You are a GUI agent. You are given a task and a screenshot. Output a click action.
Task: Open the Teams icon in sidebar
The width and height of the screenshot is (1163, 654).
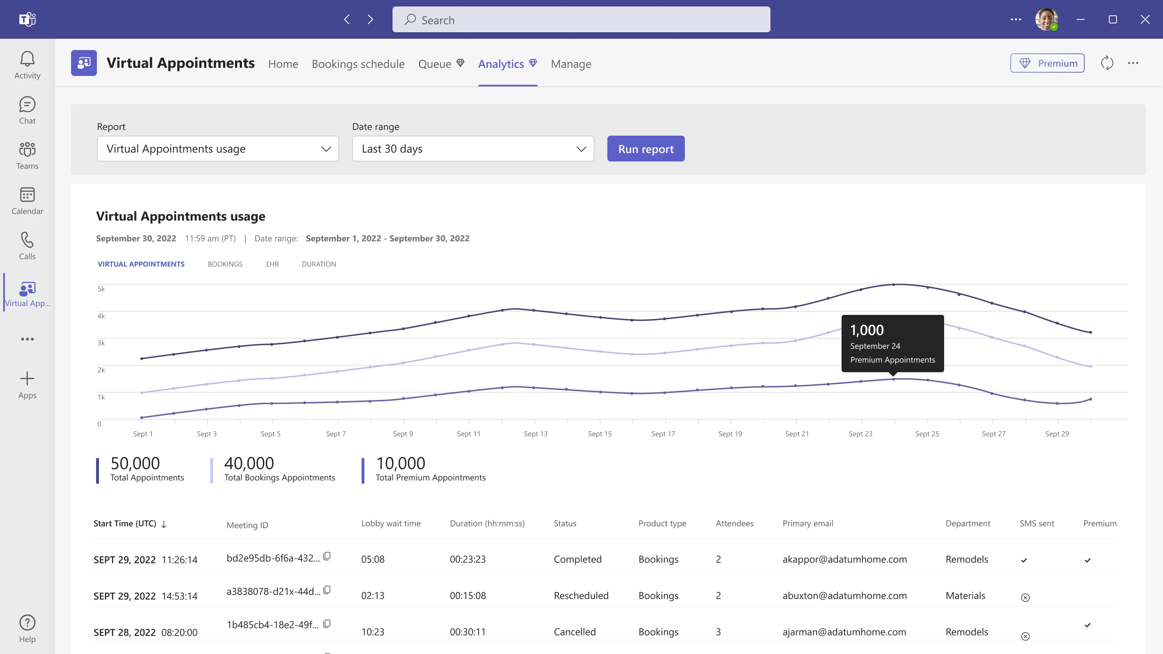coord(27,156)
